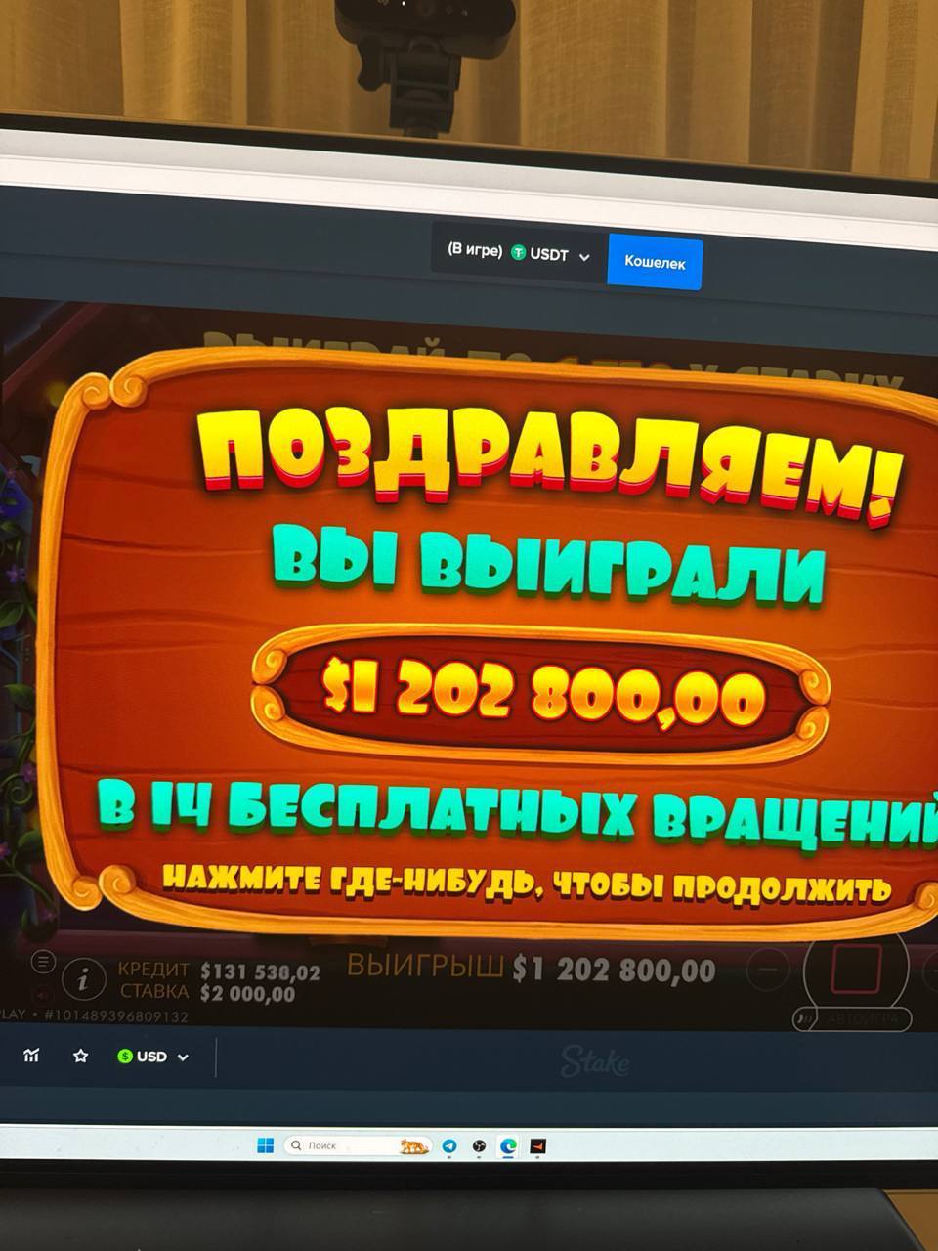Click the Stake logo in footer
Screen dimensions: 938x1251
tap(595, 1062)
